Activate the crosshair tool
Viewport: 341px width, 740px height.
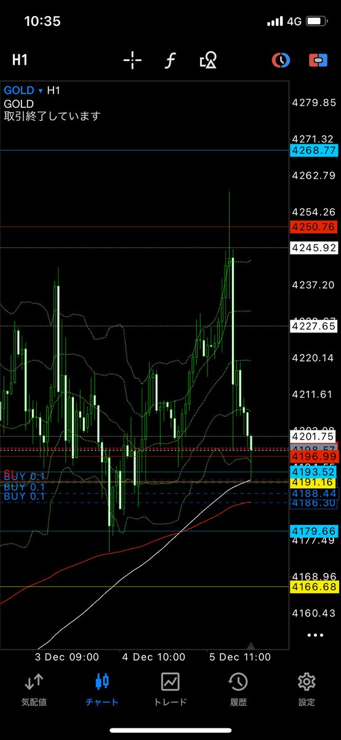[x=132, y=60]
